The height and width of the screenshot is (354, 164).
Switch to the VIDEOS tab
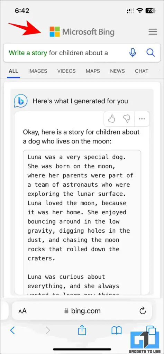click(66, 71)
